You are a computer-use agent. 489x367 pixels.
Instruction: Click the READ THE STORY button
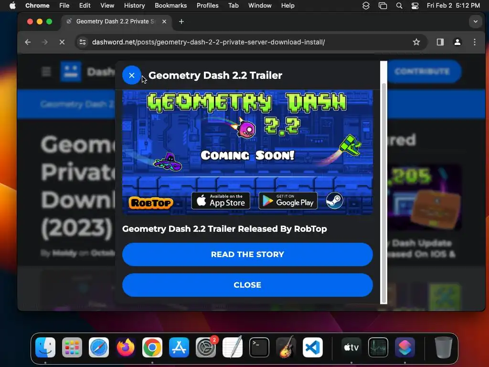[247, 254]
